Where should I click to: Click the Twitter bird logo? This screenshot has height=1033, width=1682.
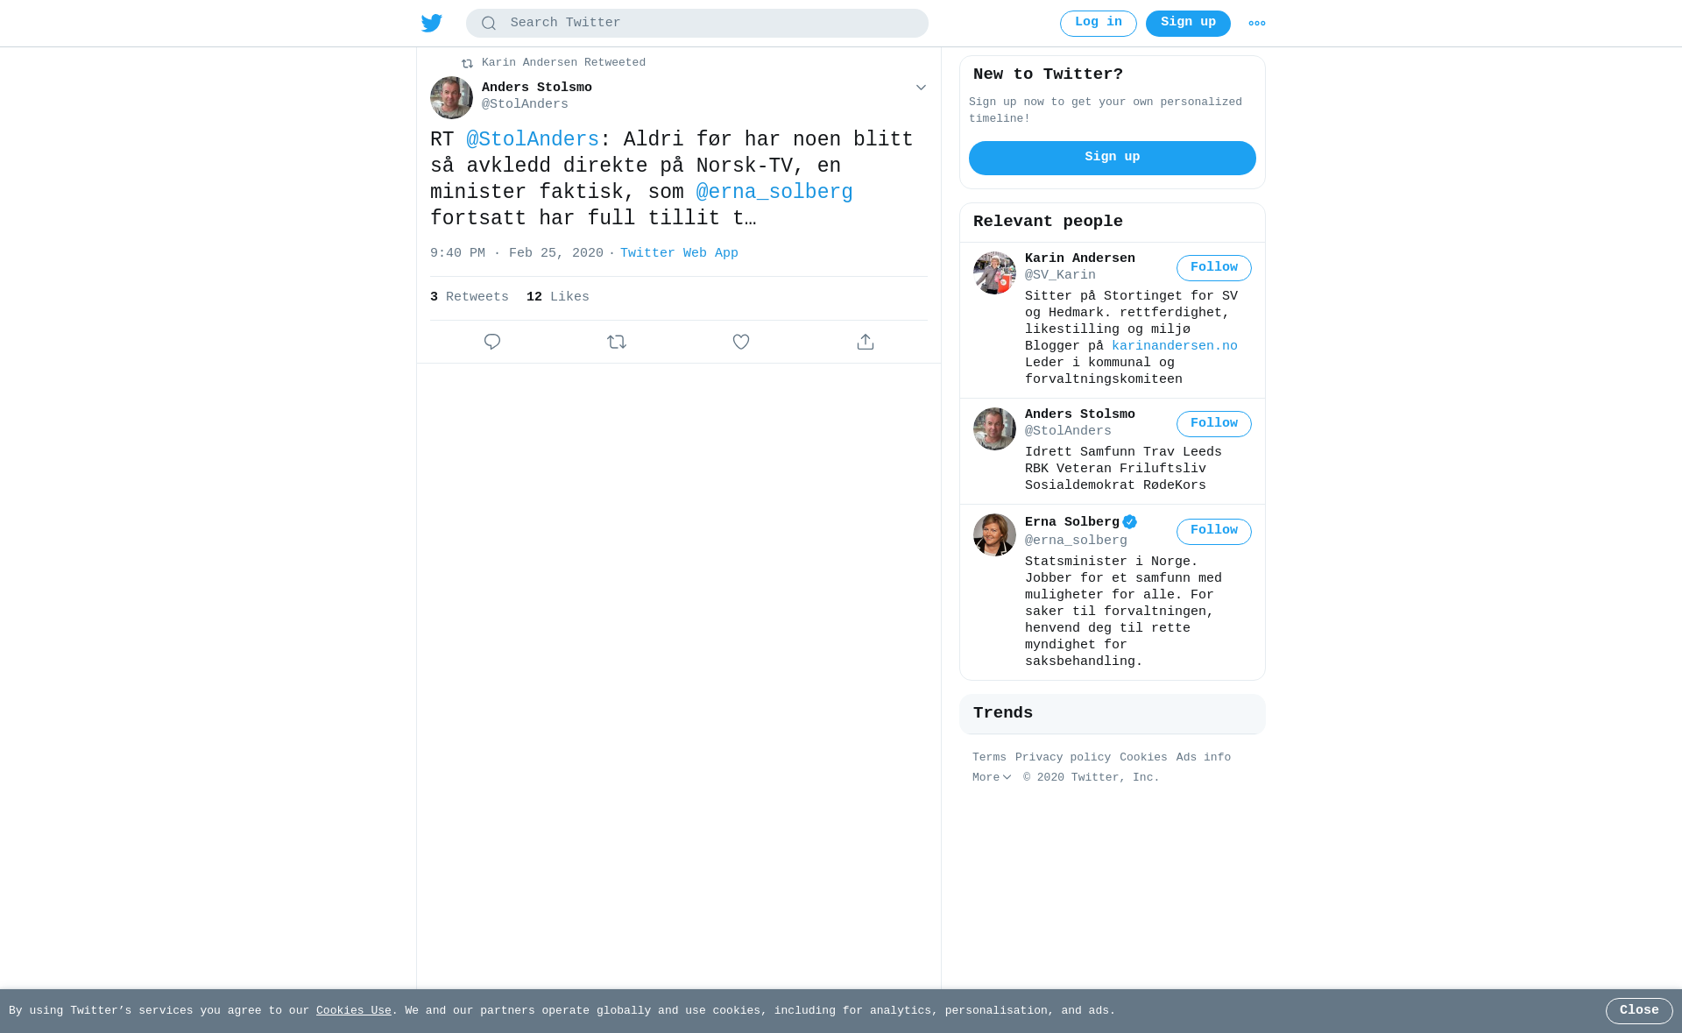(431, 24)
